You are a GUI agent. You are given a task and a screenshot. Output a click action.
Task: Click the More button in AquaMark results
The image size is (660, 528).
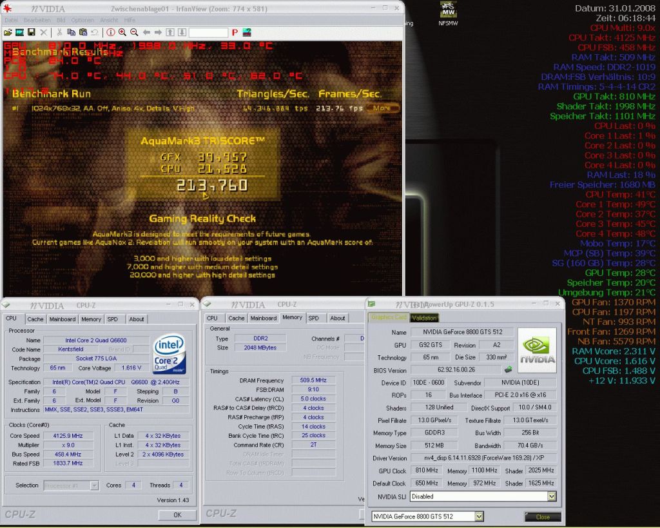pos(382,108)
